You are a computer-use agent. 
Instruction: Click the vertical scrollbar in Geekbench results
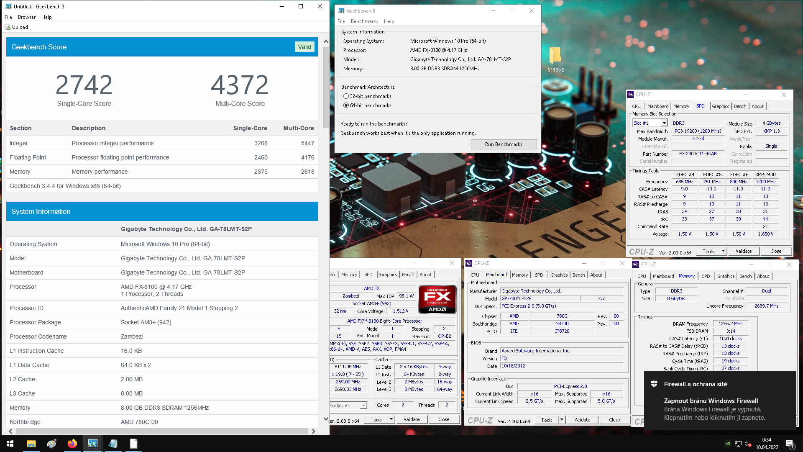pos(326,87)
